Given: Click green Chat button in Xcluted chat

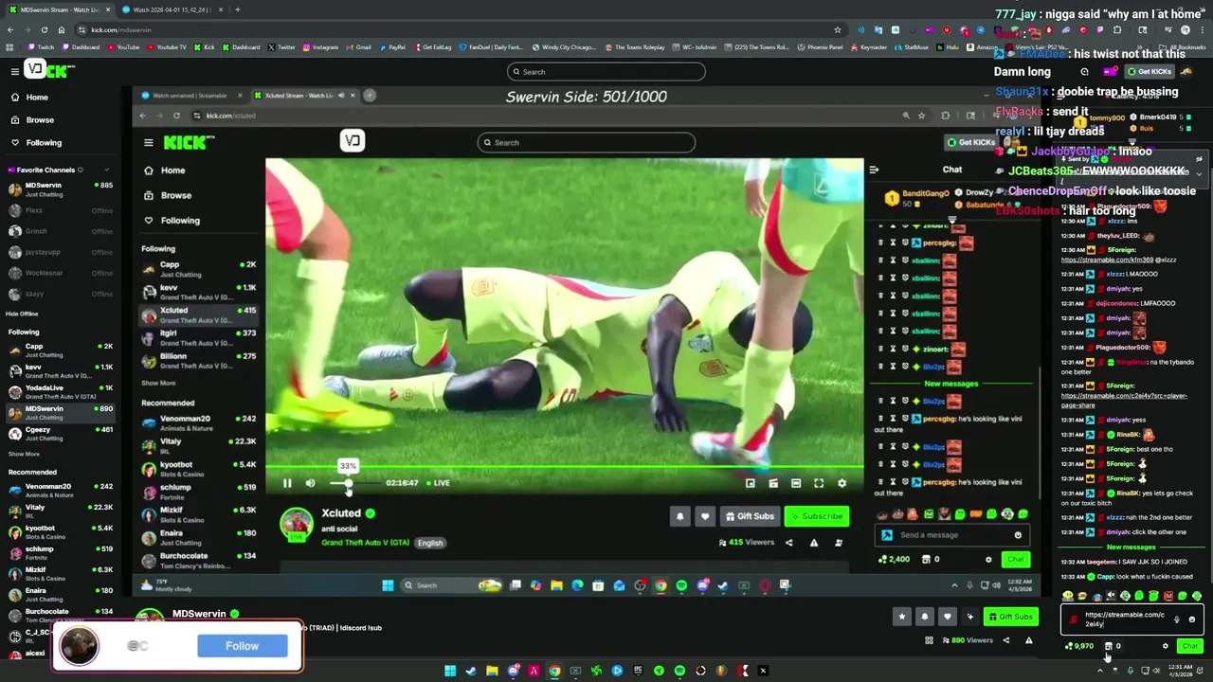Looking at the screenshot, I should (x=1016, y=559).
